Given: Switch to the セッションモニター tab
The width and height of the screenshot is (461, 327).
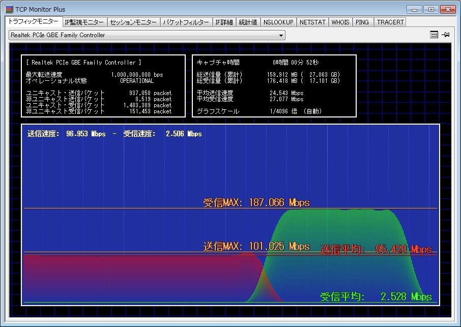Looking at the screenshot, I should [133, 22].
